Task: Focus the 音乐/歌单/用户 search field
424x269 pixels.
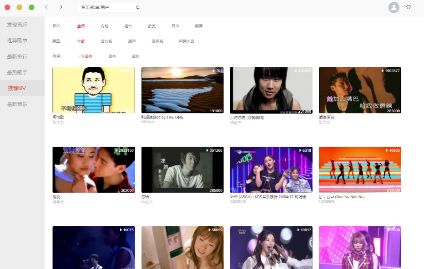Action: tap(110, 7)
